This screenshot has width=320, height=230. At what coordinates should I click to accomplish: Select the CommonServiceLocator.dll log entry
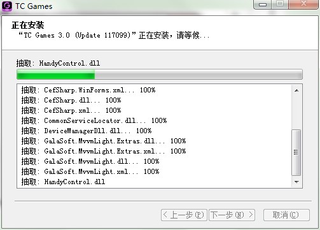pos(94,120)
